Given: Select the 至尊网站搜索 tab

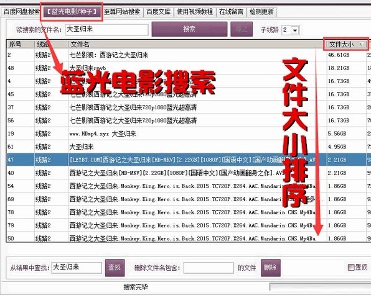Looking at the screenshot, I should [122, 12].
